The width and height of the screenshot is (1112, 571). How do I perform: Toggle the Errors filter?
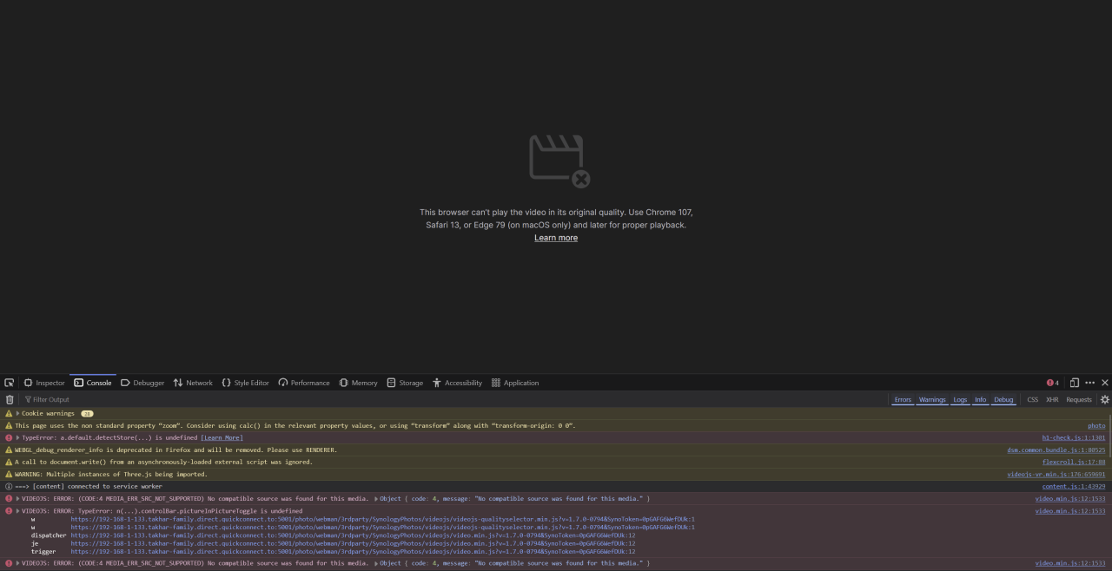(x=903, y=400)
